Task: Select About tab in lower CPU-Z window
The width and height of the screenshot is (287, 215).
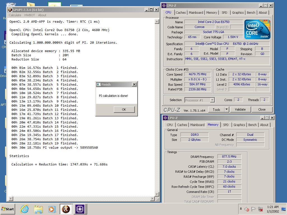Action: click(264, 125)
